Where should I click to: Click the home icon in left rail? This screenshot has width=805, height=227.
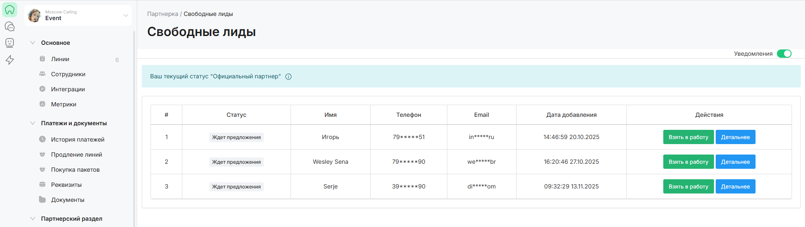(x=10, y=10)
